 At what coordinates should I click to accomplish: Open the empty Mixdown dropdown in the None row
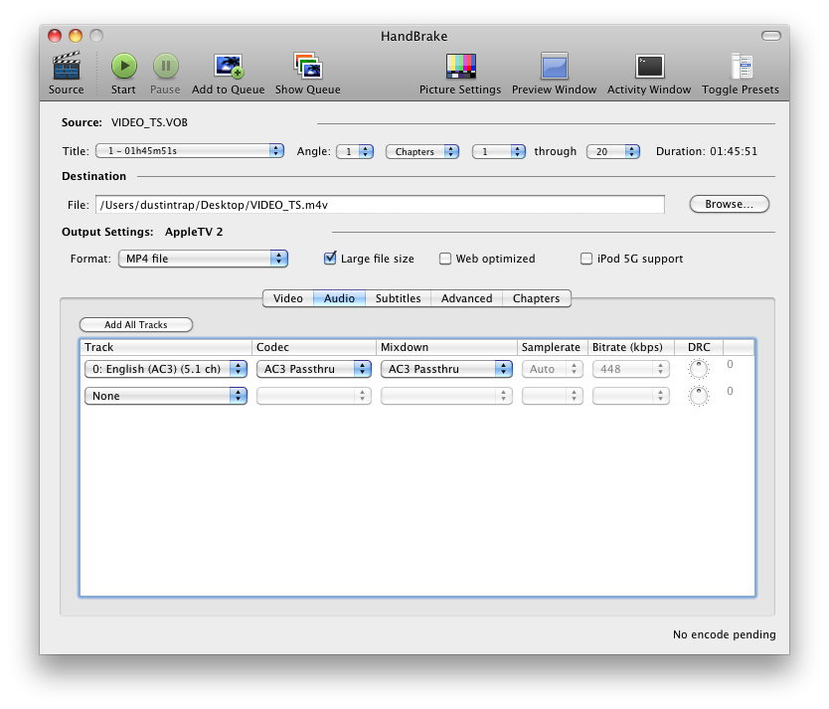tap(446, 396)
